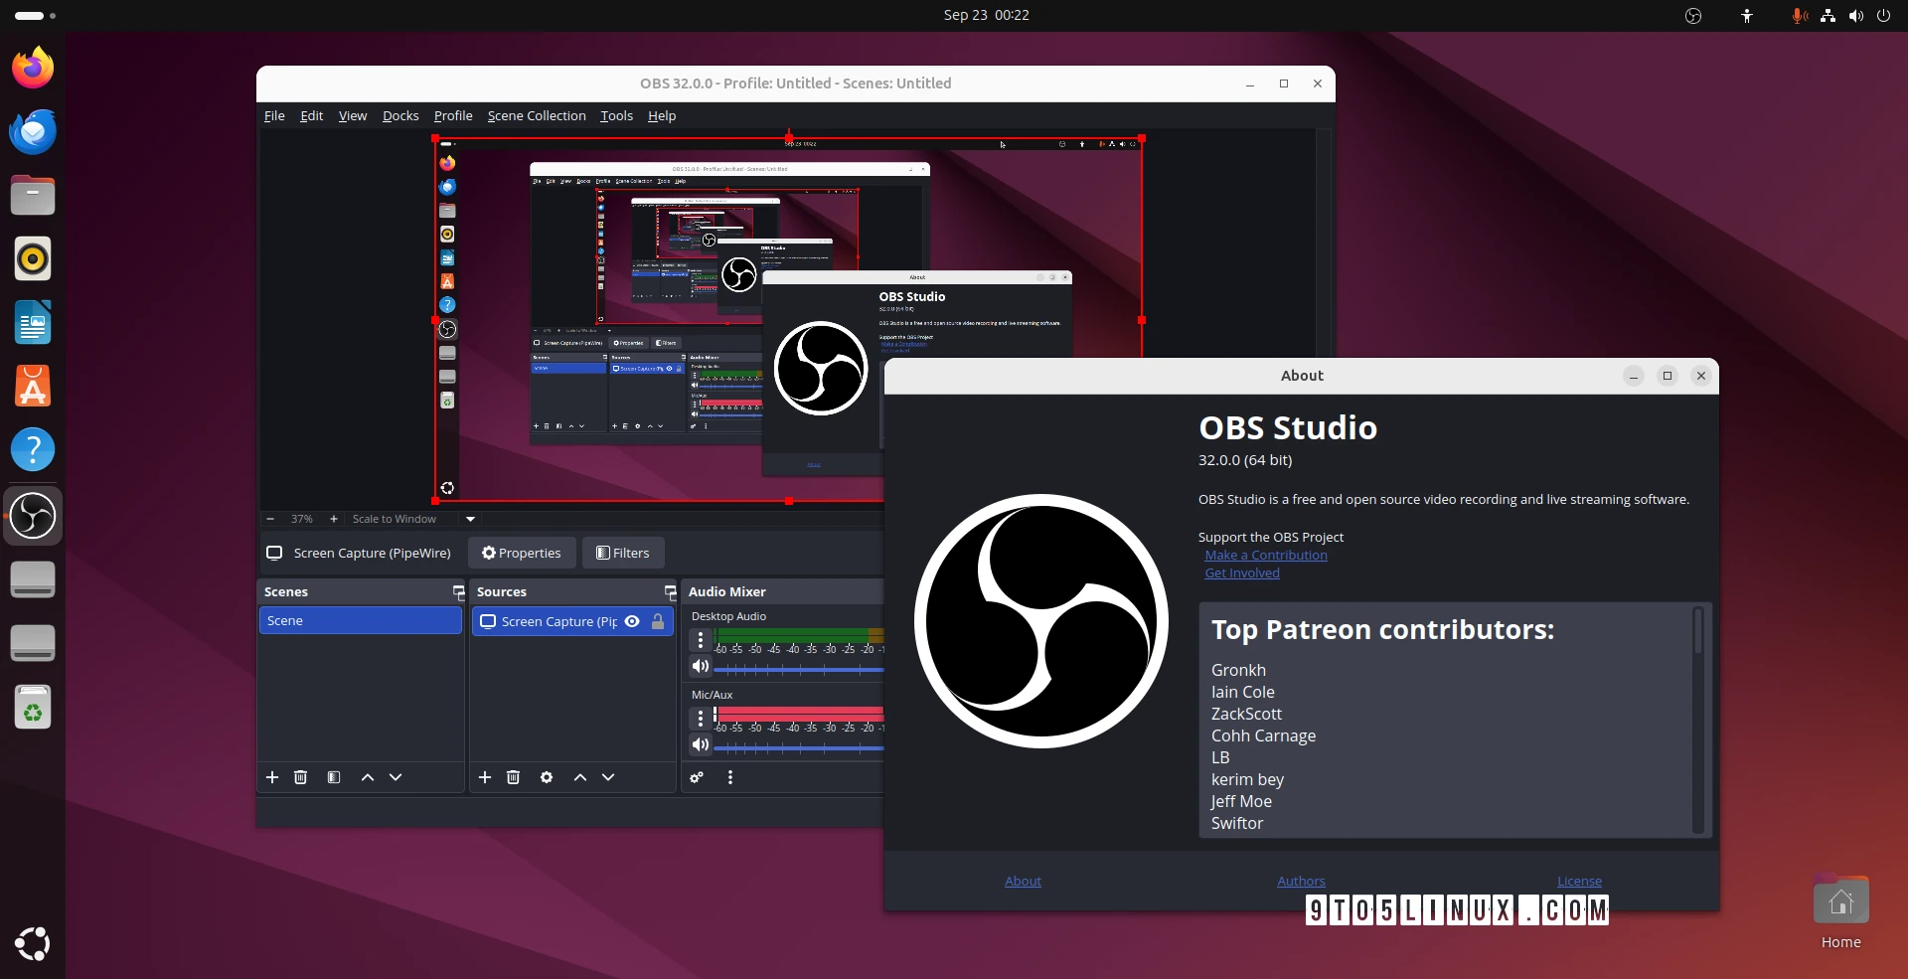Viewport: 1908px width, 979px height.
Task: Open accessibility menu in top bar
Action: coord(1747,15)
